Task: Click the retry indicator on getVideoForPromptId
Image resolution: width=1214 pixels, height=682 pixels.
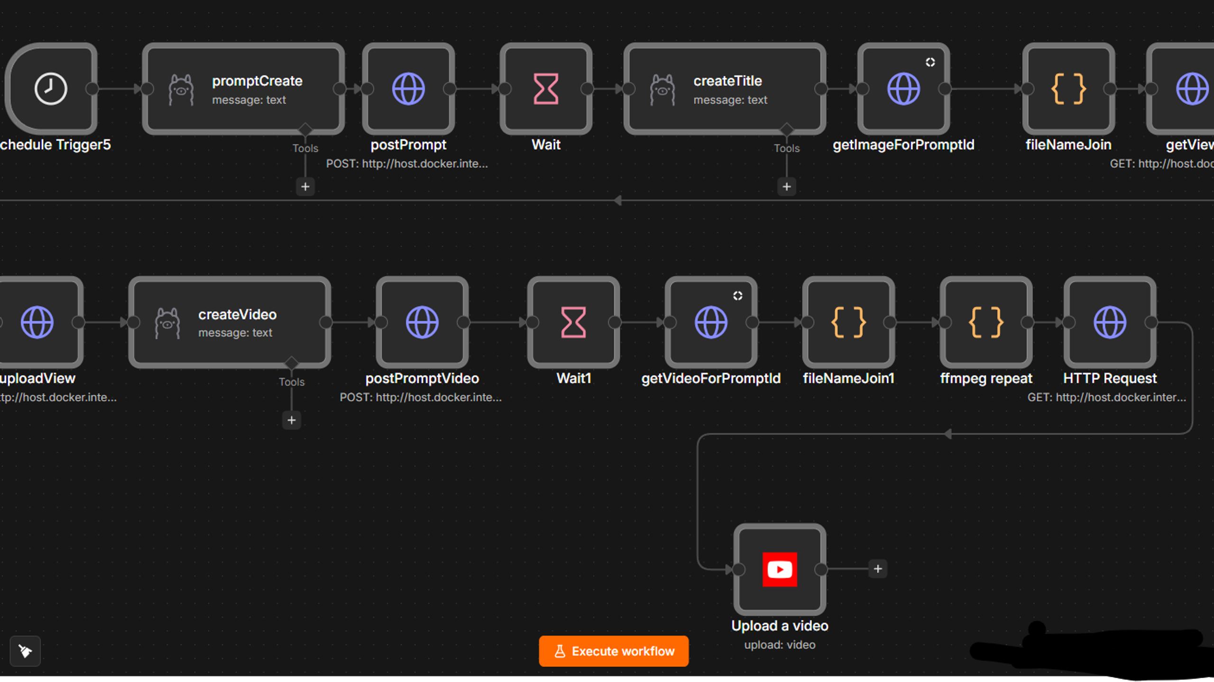Action: click(x=737, y=296)
